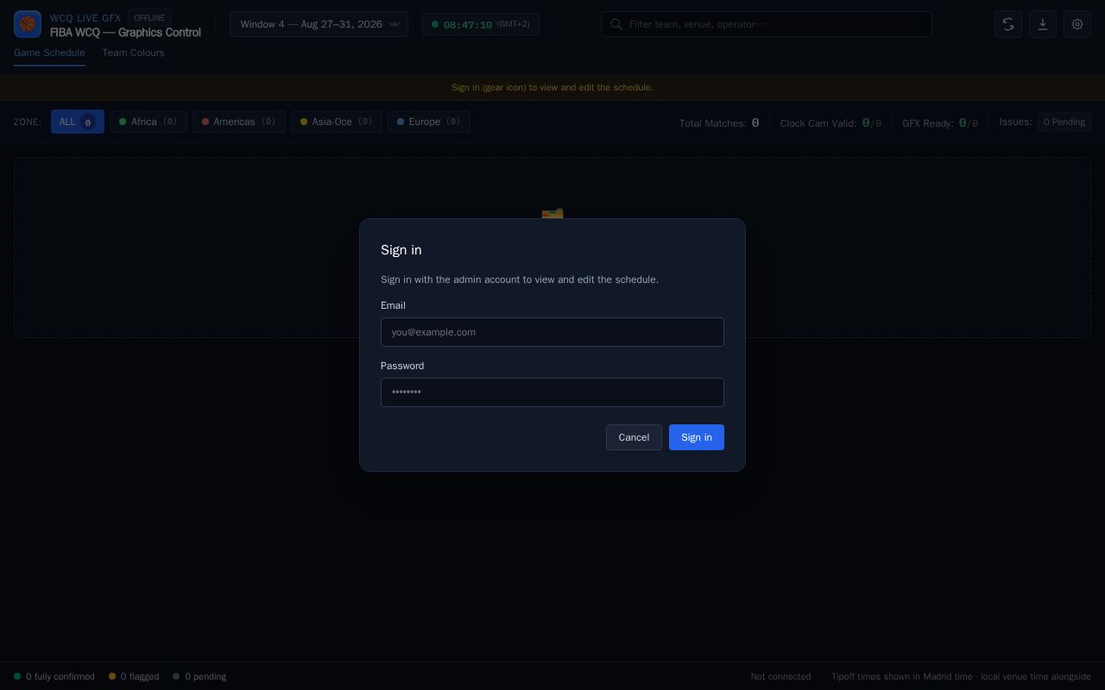Toggle the Asia-Oce zone filter
The height and width of the screenshot is (690, 1105).
[337, 122]
